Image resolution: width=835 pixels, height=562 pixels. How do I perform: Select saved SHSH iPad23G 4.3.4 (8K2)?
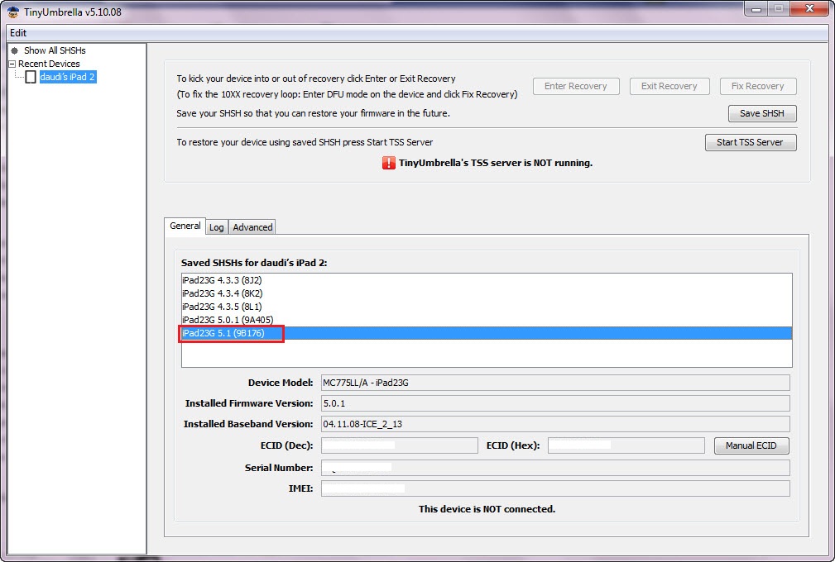point(487,293)
